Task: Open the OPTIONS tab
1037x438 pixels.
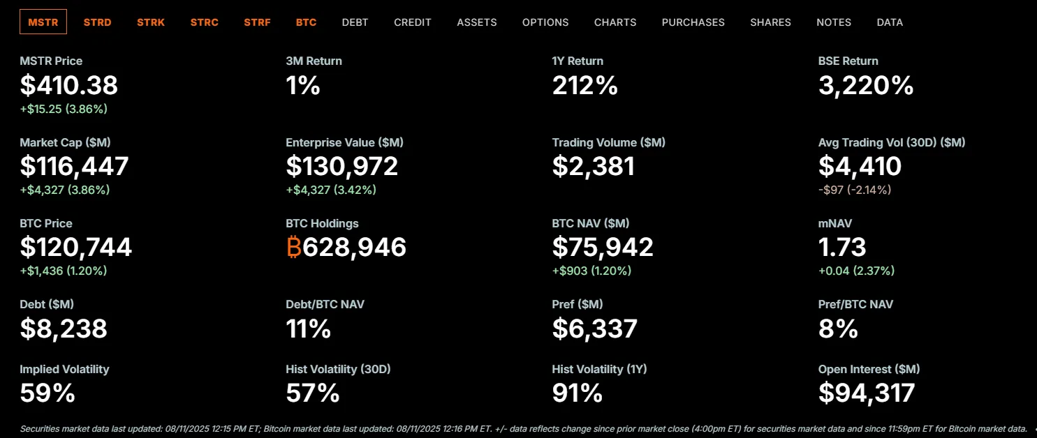Action: pos(545,22)
